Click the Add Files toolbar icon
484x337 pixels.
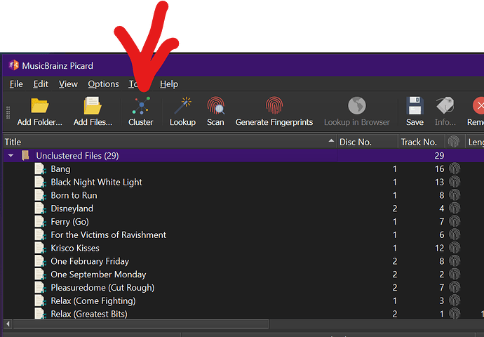(x=93, y=105)
